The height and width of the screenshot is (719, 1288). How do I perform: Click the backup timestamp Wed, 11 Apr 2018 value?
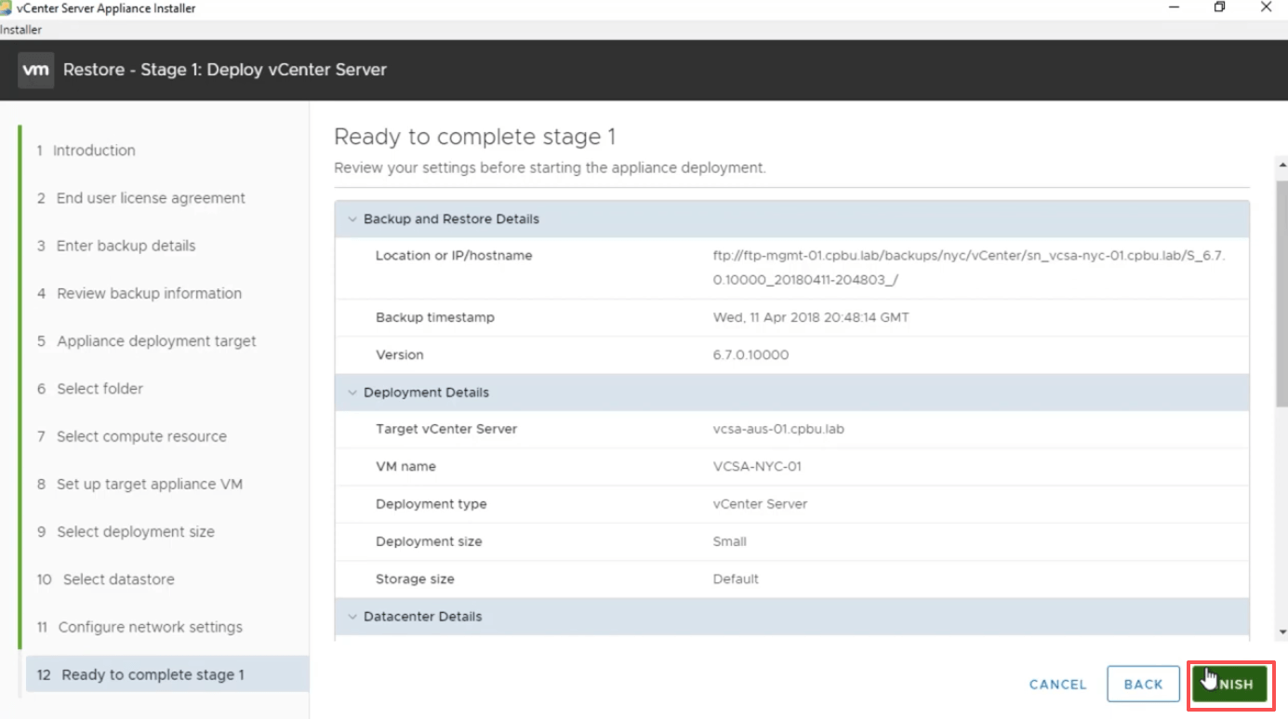coord(811,318)
